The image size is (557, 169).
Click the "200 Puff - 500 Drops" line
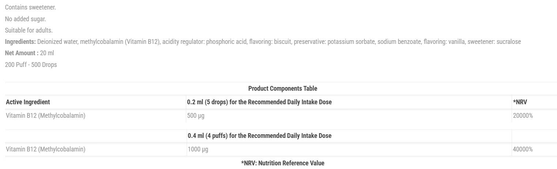[31, 65]
